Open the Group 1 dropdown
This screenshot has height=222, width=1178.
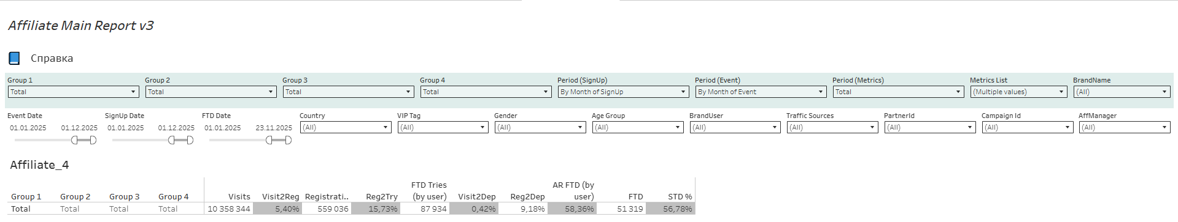73,92
